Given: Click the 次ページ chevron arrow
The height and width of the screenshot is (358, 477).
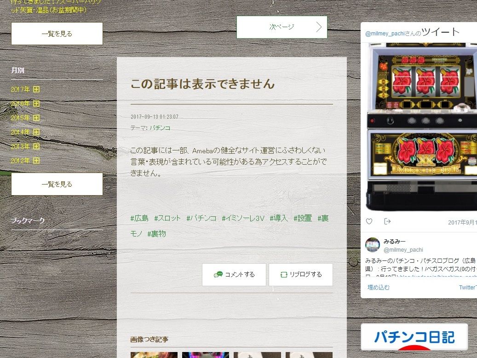Looking at the screenshot, I should [x=319, y=27].
